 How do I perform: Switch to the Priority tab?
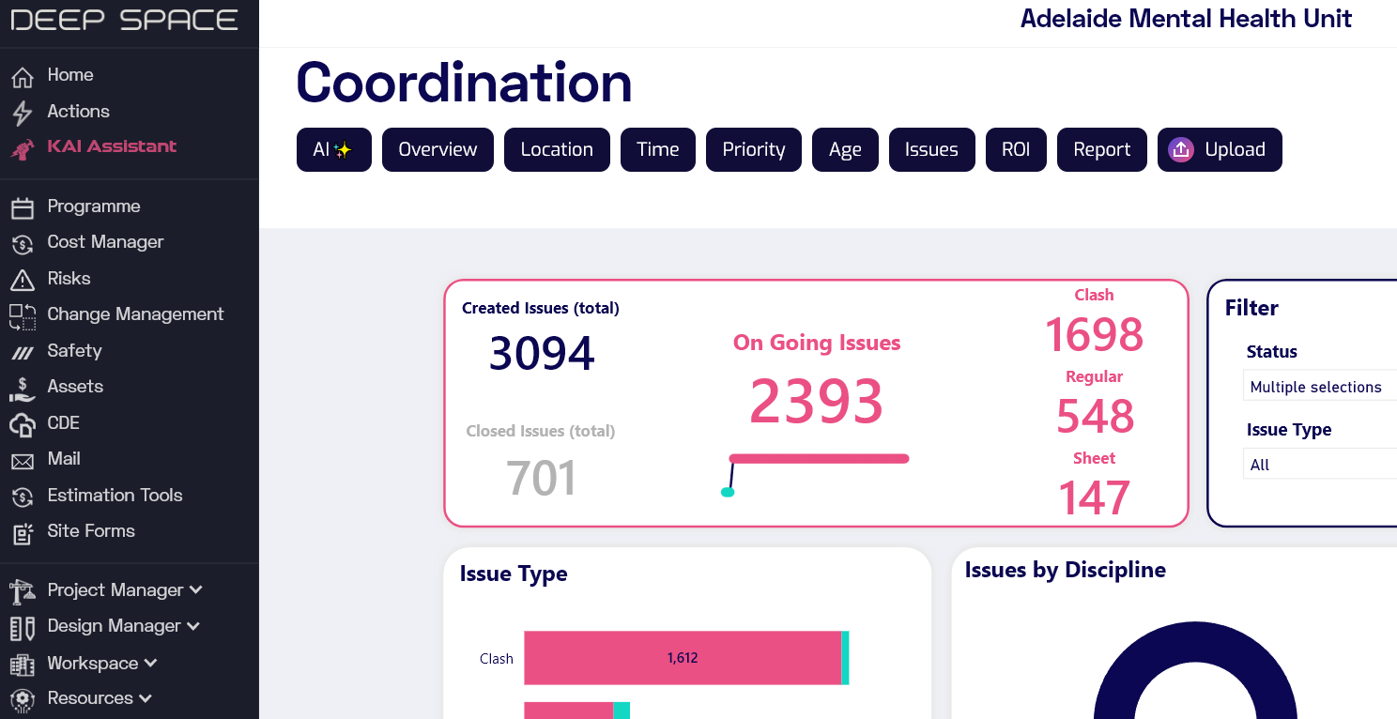[x=754, y=149]
